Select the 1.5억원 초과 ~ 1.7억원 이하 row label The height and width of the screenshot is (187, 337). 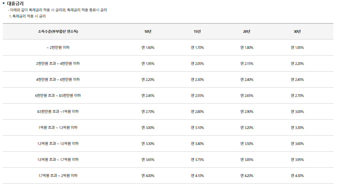coord(58,160)
